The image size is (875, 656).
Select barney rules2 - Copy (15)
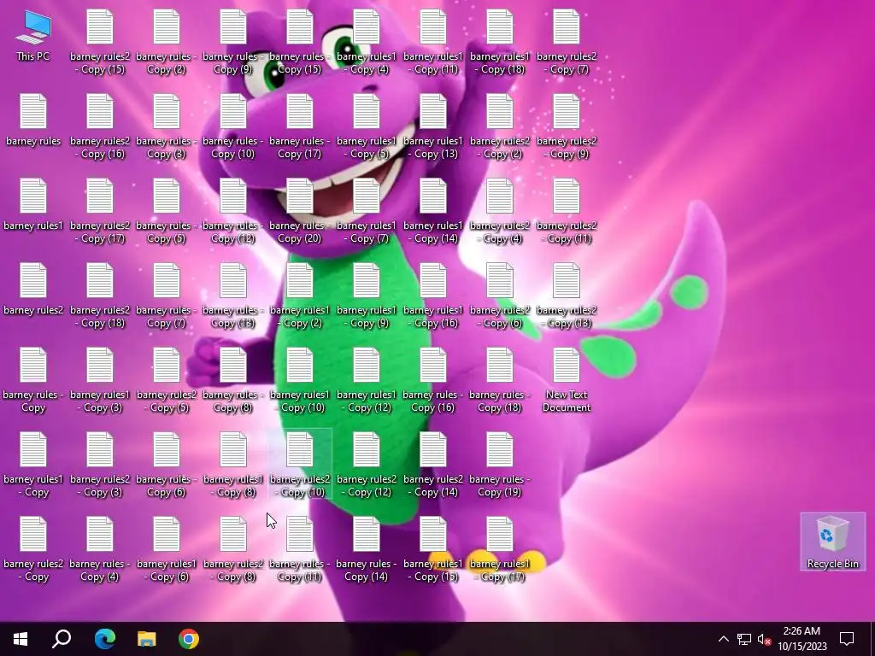coord(100,43)
